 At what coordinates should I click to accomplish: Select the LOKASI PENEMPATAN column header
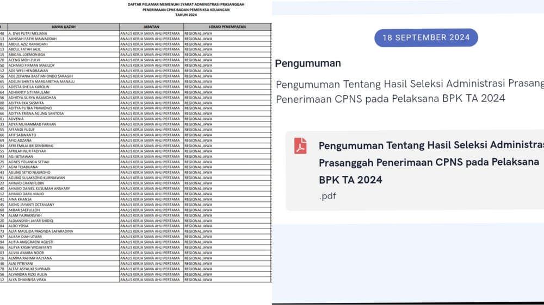click(x=227, y=27)
